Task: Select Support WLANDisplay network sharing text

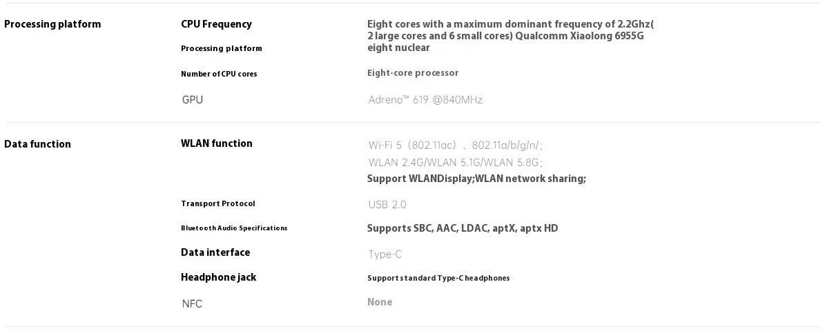Action: [x=476, y=179]
